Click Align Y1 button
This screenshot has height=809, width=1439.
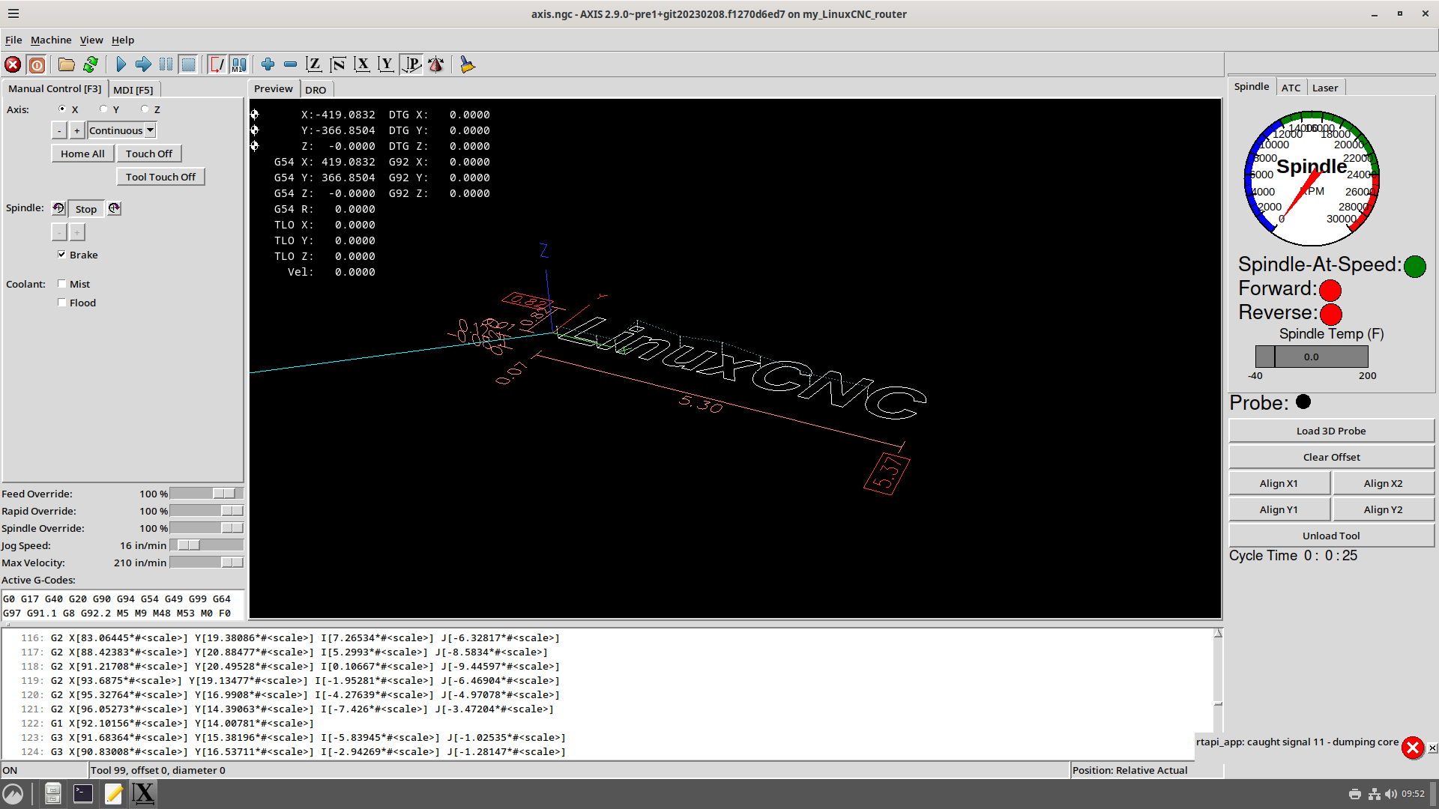pos(1279,509)
